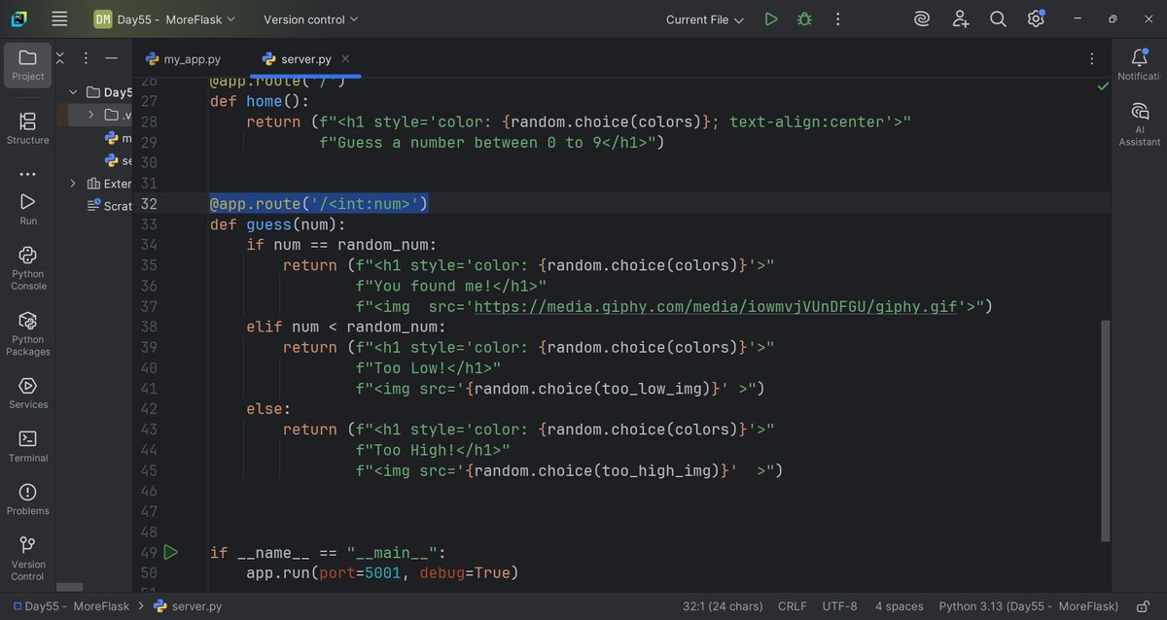Click the line with "Guess a number between 0 to 9"
The image size is (1167, 620).
pyautogui.click(x=491, y=143)
